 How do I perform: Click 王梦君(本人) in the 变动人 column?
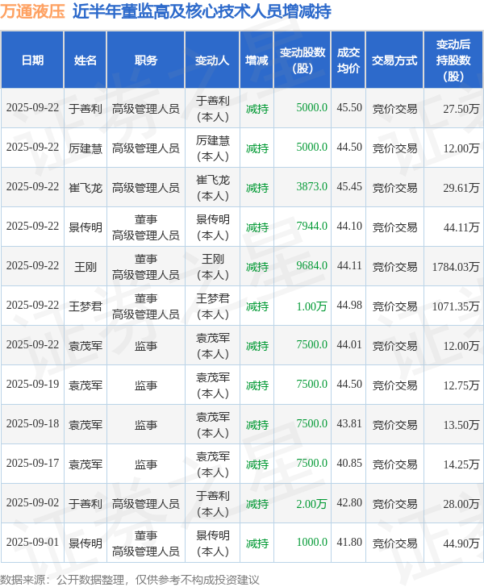[212, 306]
